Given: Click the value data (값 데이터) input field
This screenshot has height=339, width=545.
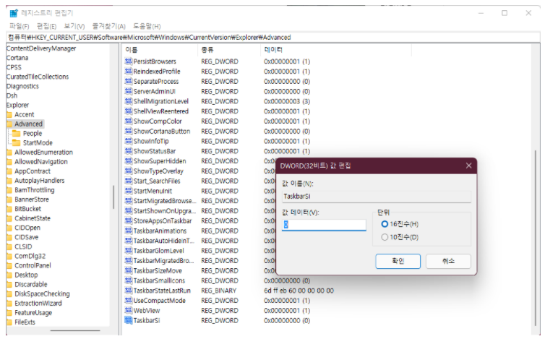Looking at the screenshot, I should point(324,225).
